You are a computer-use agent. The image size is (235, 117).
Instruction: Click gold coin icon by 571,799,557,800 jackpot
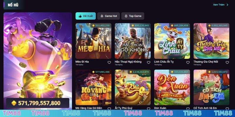(14, 103)
